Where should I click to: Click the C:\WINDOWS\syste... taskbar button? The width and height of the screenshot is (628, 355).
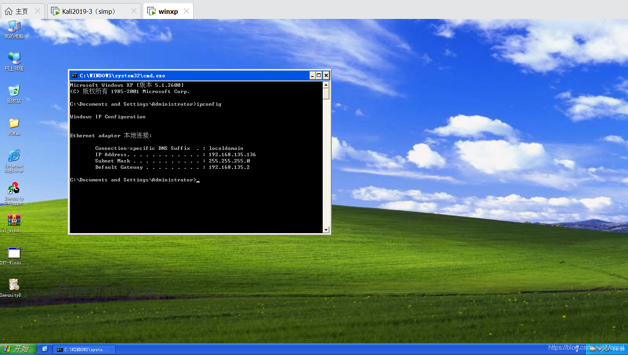point(84,349)
